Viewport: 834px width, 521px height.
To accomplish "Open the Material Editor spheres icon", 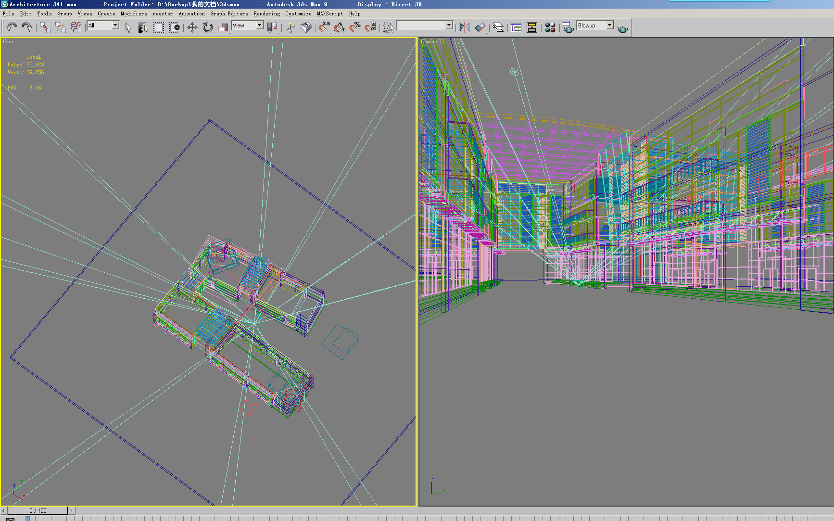I will (550, 27).
